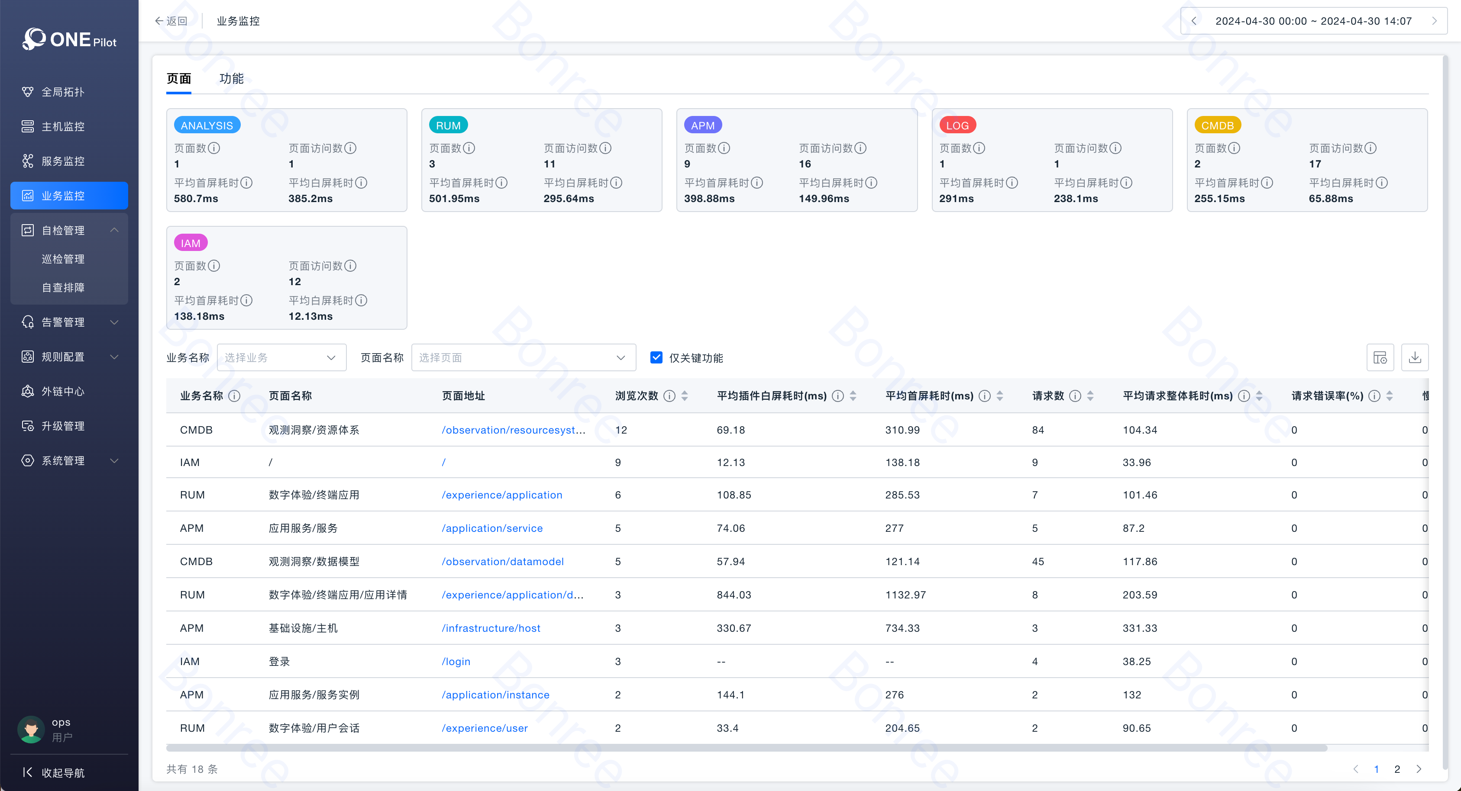Click the ops user avatar
1461x791 pixels.
pos(31,729)
